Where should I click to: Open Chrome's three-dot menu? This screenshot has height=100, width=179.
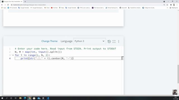pyautogui.click(x=177, y=5)
